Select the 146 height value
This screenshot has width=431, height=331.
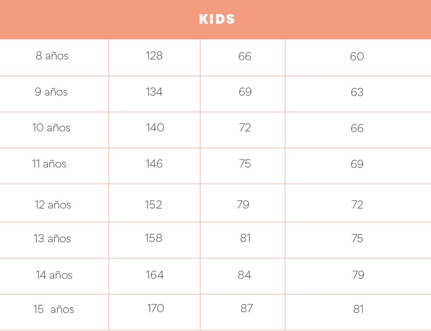coord(154,164)
